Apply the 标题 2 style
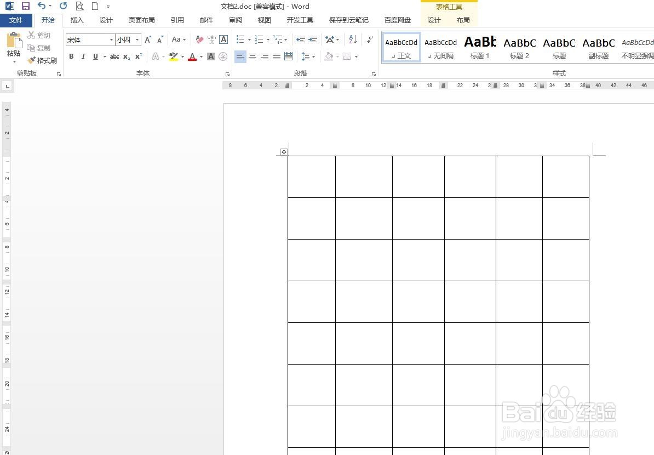The width and height of the screenshot is (654, 455). [520, 47]
